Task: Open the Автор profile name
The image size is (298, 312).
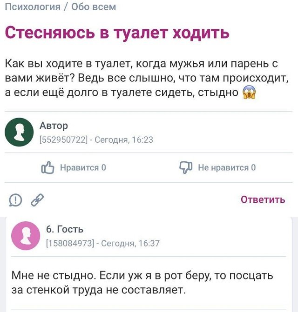Action: (54, 126)
